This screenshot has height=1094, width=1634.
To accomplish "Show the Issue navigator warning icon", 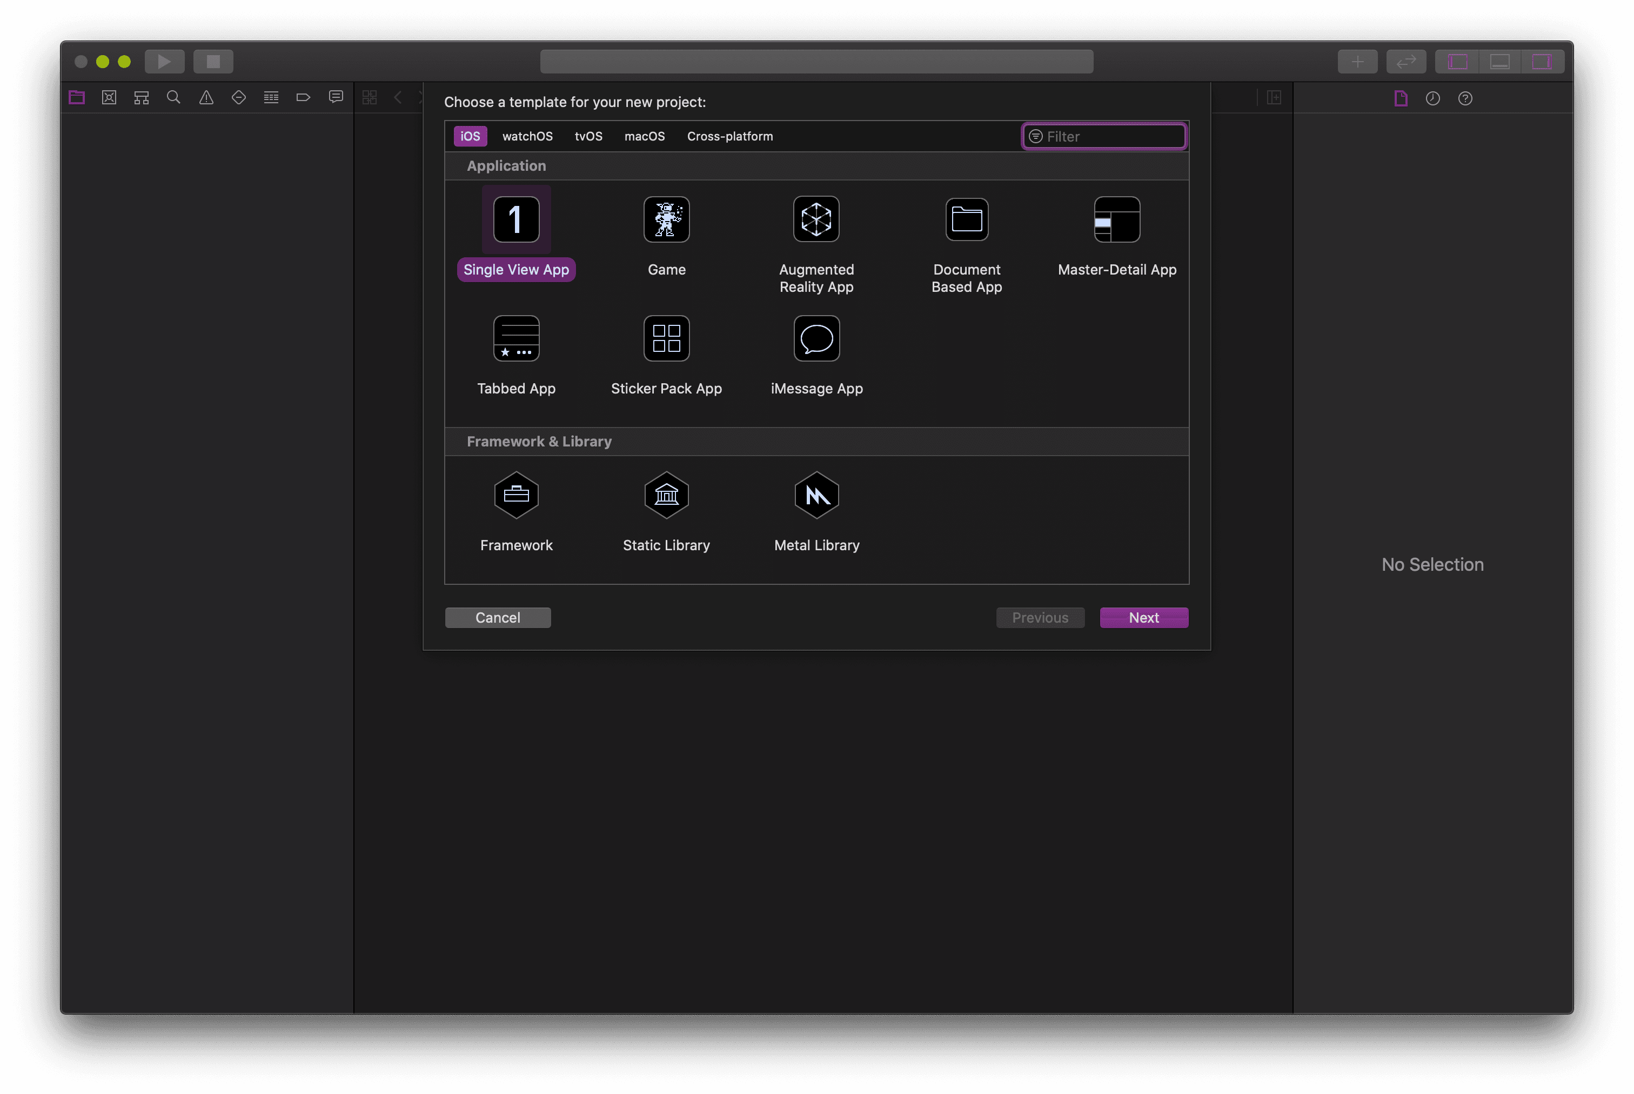I will point(206,98).
